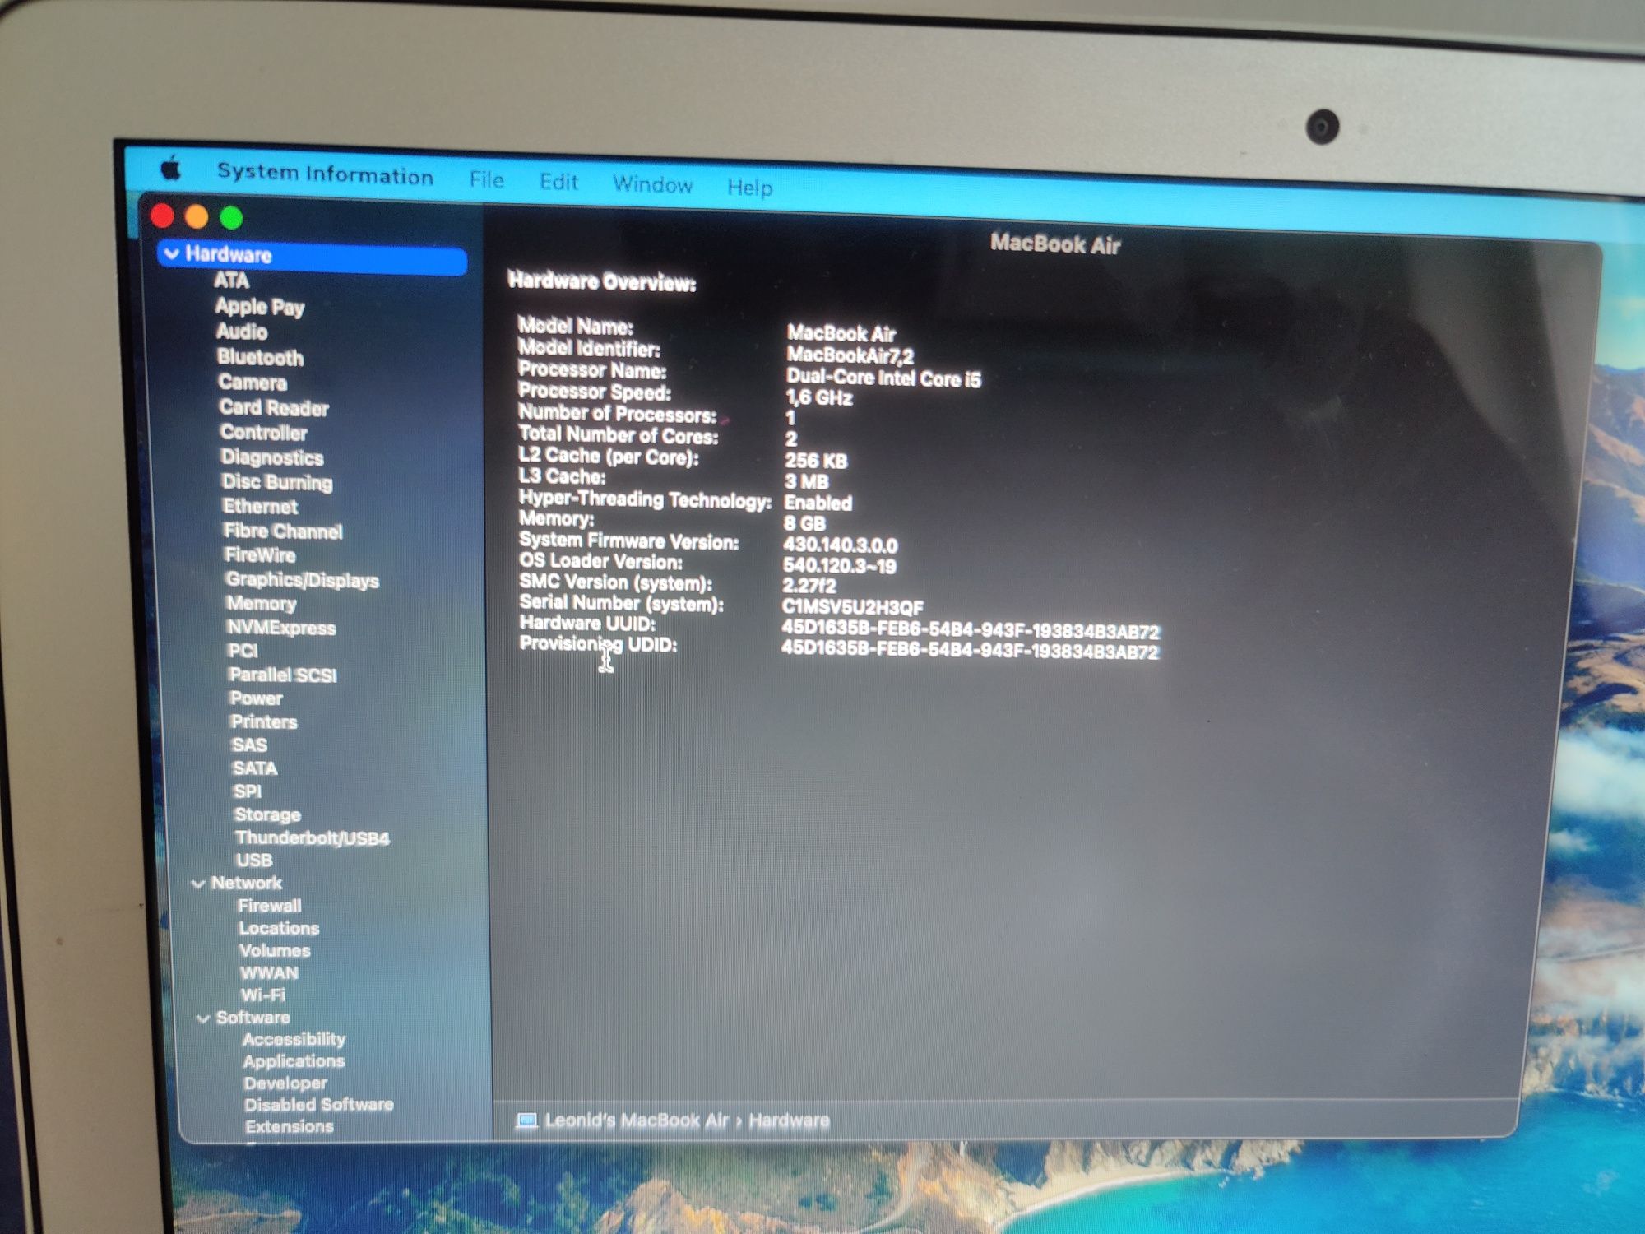Collapse the Network section chevron
1645x1234 pixels.
pos(198,884)
